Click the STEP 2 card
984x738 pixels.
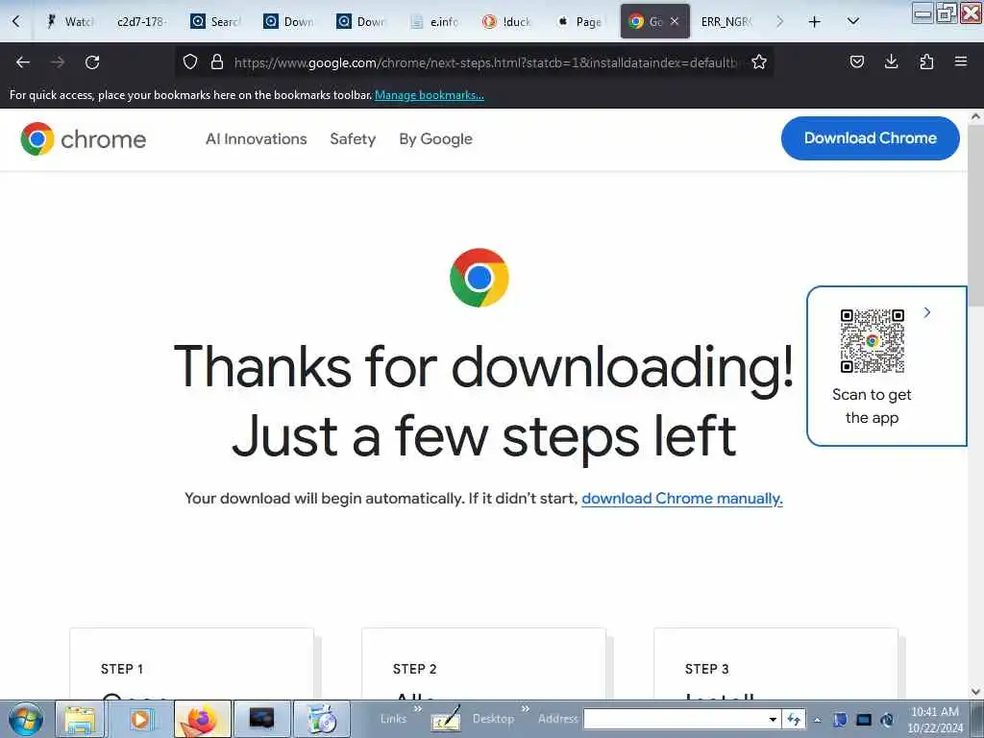tap(484, 664)
